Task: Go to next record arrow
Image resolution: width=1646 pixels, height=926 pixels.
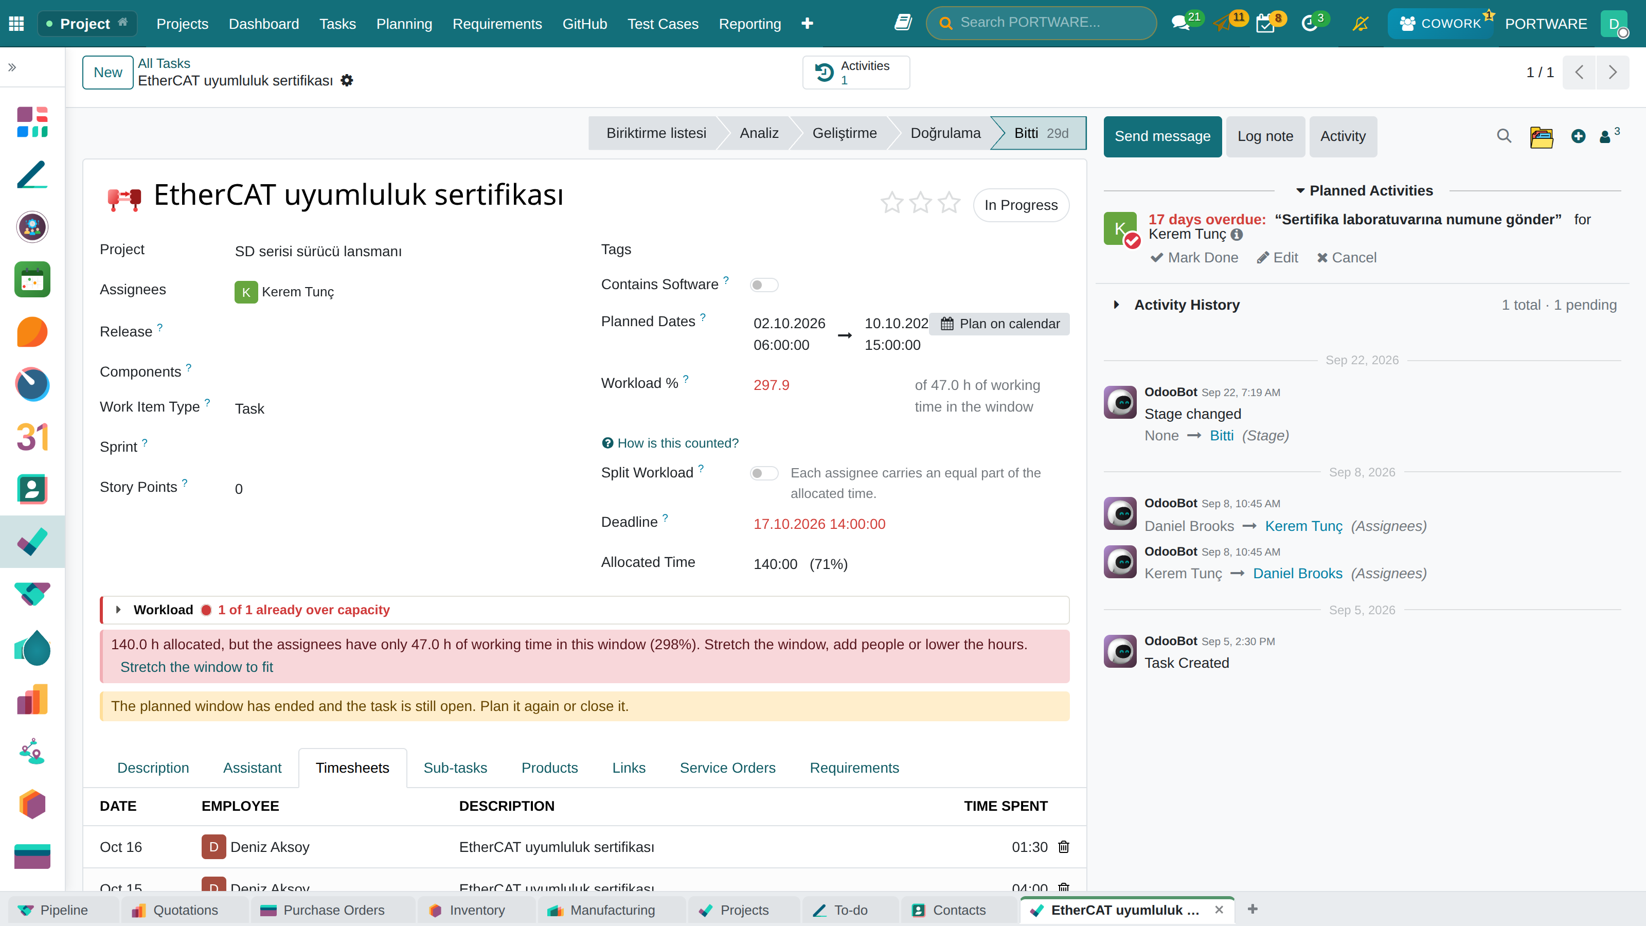Action: tap(1613, 72)
